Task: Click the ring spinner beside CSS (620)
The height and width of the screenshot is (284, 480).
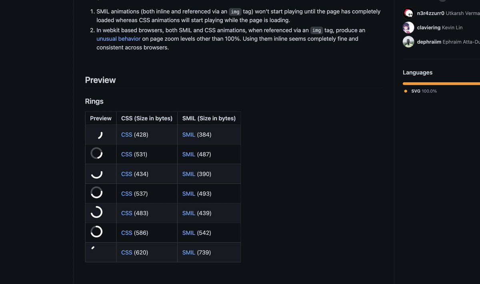Action: click(93, 248)
